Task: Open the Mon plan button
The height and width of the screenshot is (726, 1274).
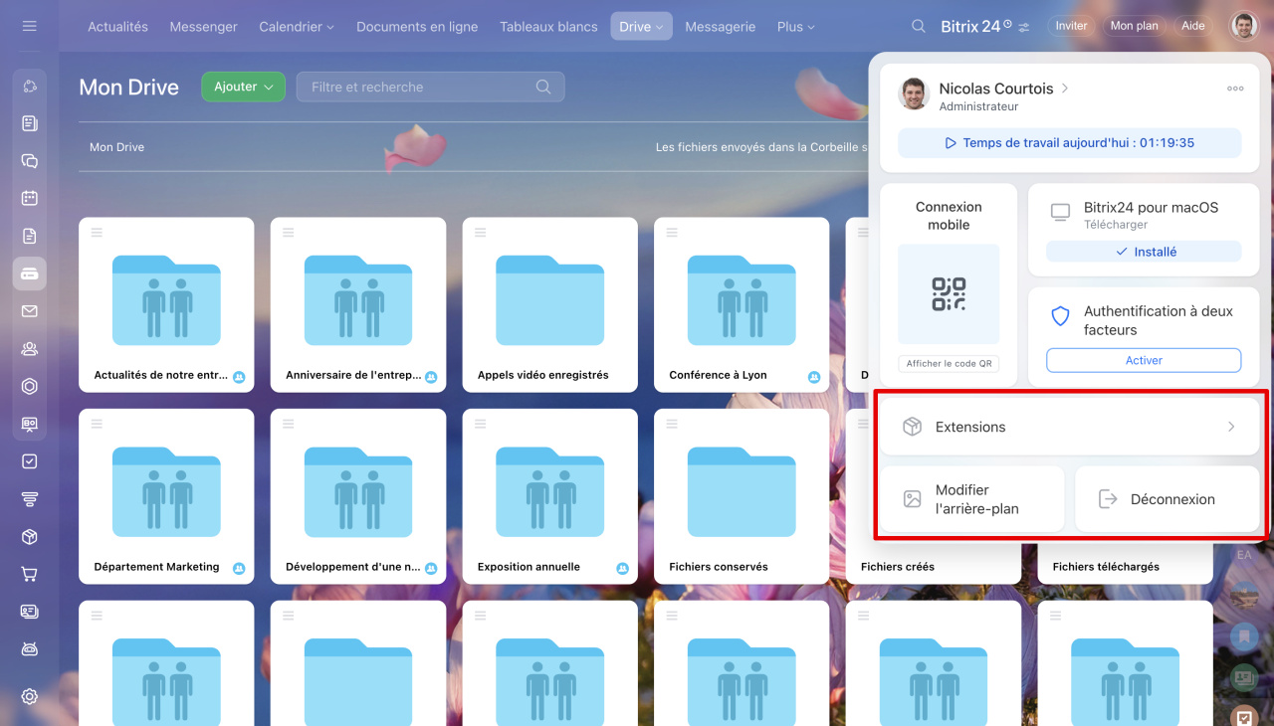Action: pyautogui.click(x=1134, y=26)
